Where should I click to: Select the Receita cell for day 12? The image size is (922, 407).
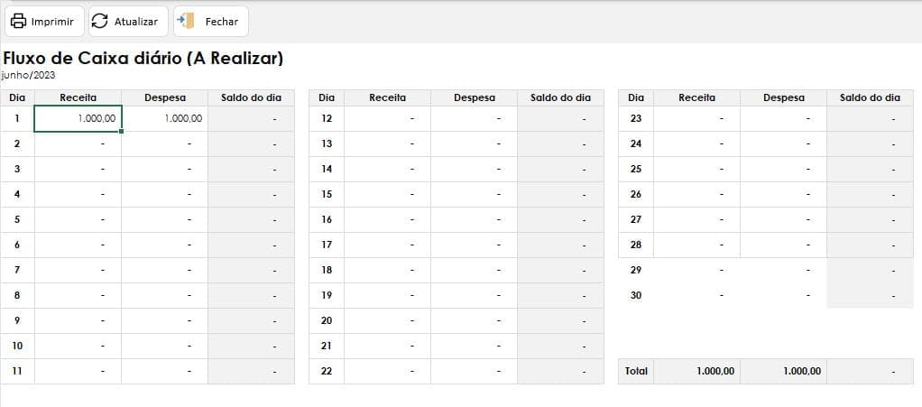click(x=387, y=118)
